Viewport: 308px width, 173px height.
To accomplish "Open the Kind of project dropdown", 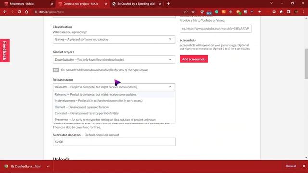I will [x=114, y=60].
